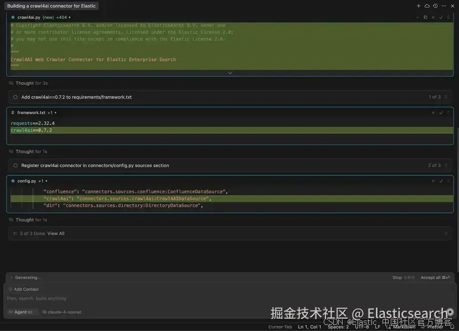
Task: Expand the 3 of 3 Done list arrows
Action: click(446, 234)
